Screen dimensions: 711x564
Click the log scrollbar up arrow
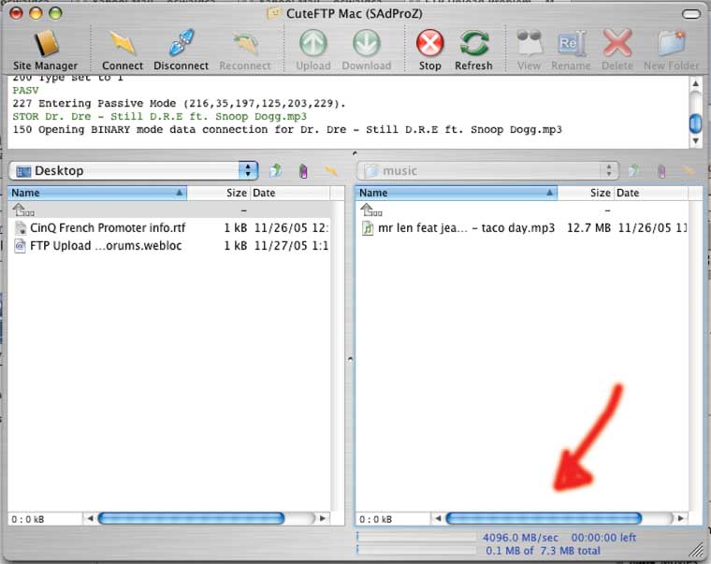click(695, 84)
